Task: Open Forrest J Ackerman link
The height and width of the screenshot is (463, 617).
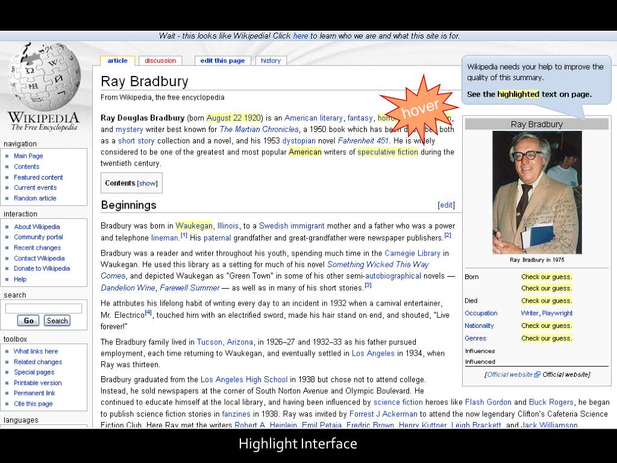Action: (383, 414)
